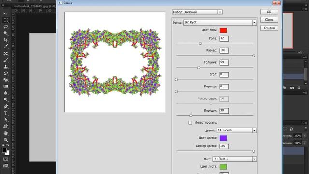Open the opacity 100% dropdown arrow in Layers panel
This screenshot has height=174, width=309.
click(304, 136)
